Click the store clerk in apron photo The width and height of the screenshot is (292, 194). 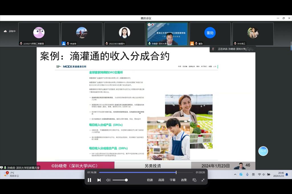(x=168, y=139)
